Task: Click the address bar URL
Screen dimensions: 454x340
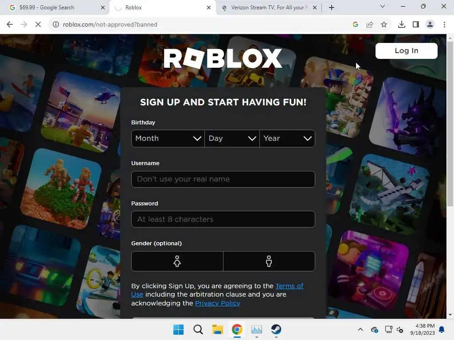Action: [x=110, y=25]
